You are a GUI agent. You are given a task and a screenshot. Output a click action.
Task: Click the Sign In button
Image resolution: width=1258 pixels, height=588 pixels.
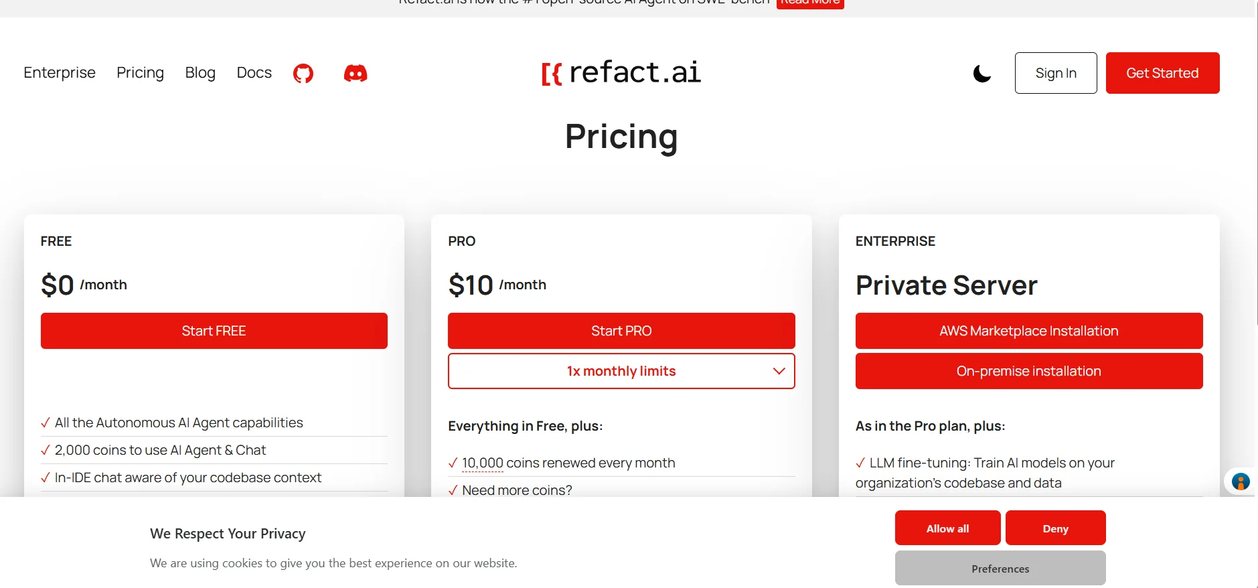pos(1055,73)
